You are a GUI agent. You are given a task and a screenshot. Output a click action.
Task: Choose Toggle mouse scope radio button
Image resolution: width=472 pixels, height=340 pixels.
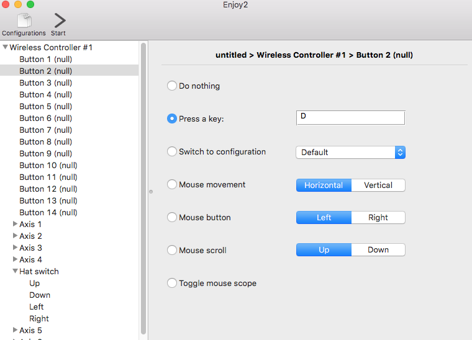coord(172,283)
